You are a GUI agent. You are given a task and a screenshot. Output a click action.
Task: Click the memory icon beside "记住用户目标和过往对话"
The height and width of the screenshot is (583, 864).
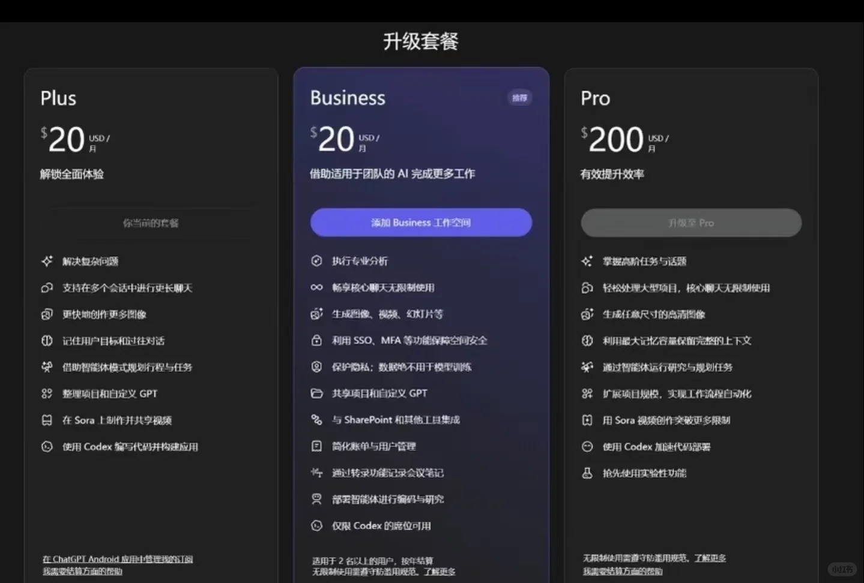47,341
